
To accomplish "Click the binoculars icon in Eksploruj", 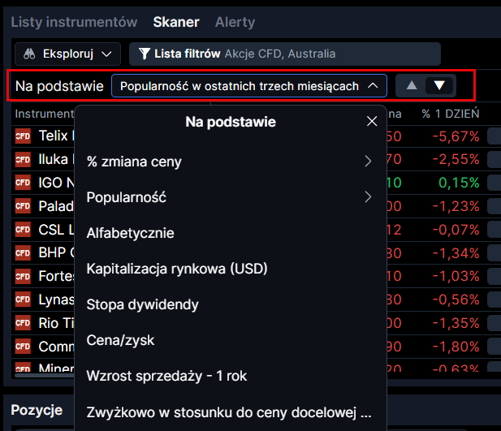I will pos(28,54).
